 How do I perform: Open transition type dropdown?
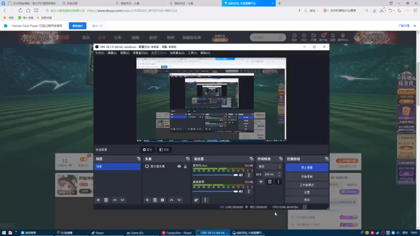pyautogui.click(x=269, y=166)
